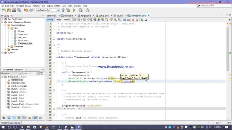
Task: Toggle Sort by Name in Navigator
Action: [x=35, y=118]
